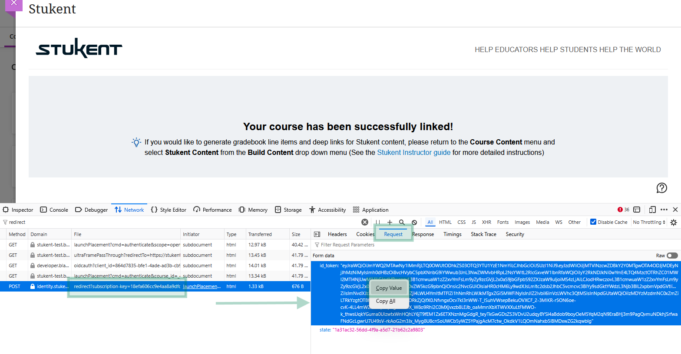
Task: Switch to the Inspector tab
Action: [x=18, y=210]
